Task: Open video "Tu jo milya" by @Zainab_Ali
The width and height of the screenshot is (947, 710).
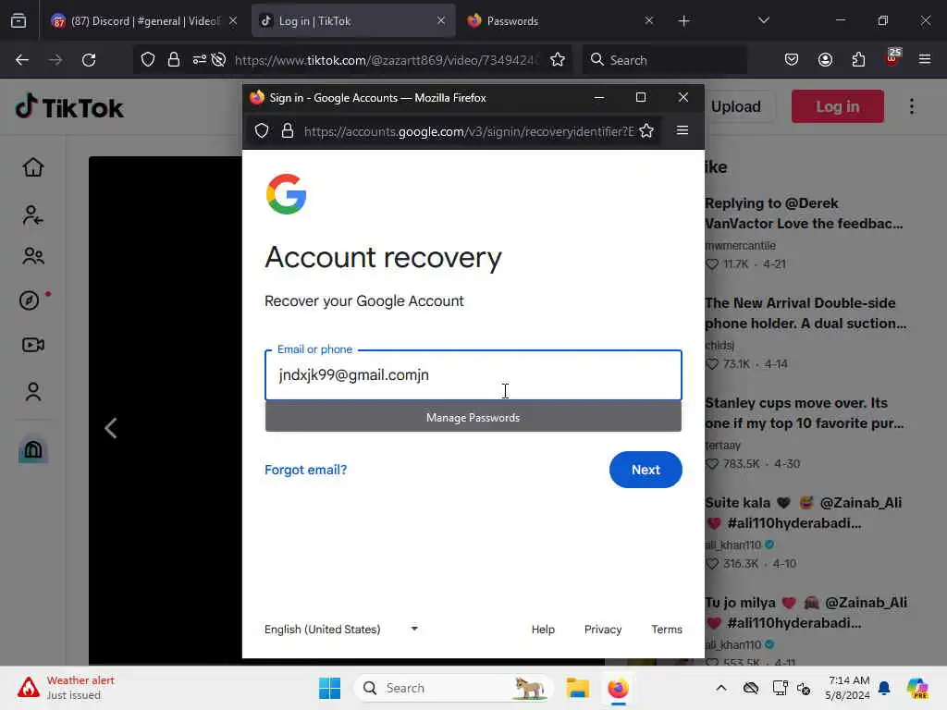Action: click(x=806, y=612)
